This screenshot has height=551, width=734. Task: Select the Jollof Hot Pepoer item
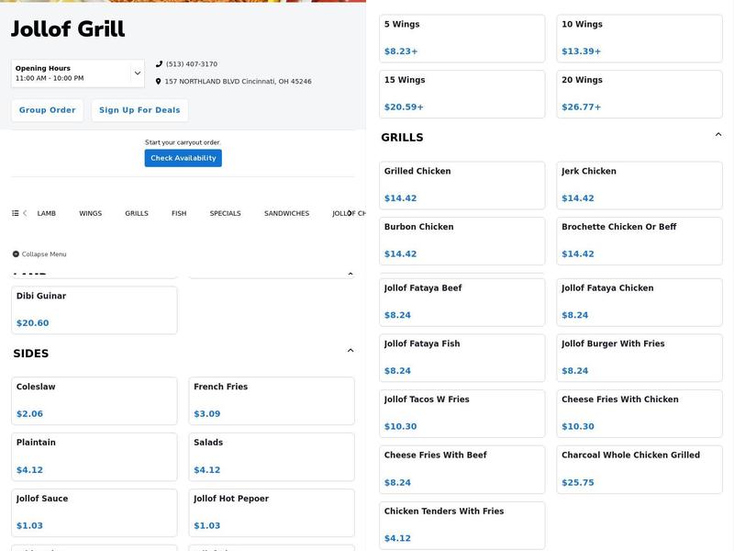[x=272, y=513]
